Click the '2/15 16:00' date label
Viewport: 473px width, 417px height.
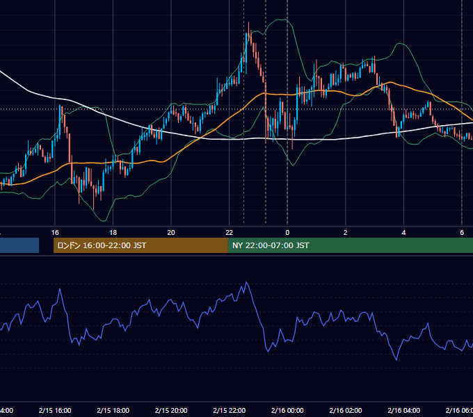coord(55,410)
